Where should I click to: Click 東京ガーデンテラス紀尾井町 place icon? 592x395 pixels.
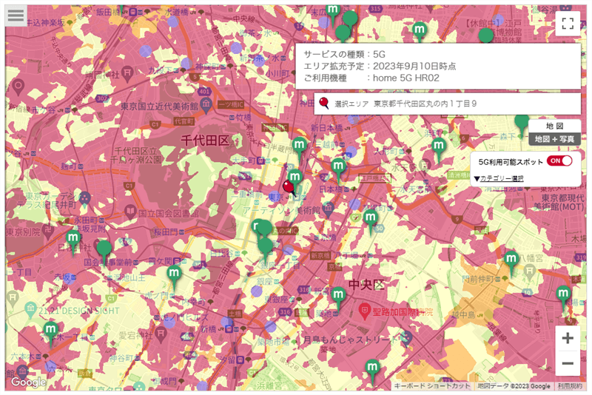pyautogui.click(x=85, y=197)
